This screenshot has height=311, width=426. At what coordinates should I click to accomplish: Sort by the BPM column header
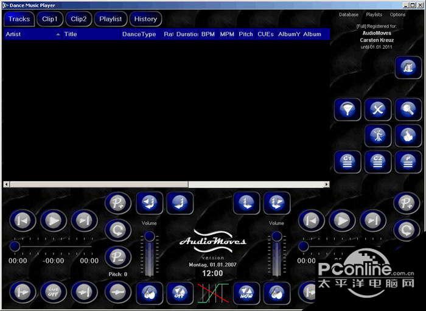coord(208,34)
